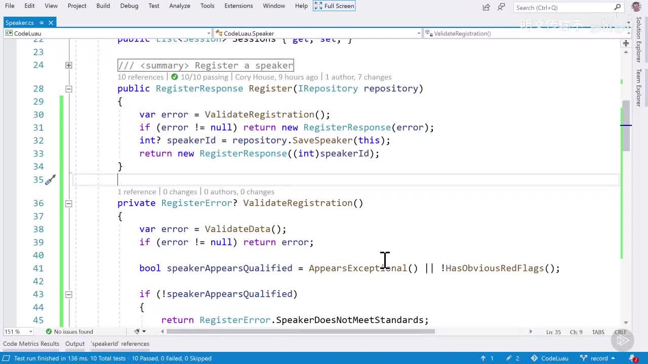
Task: Open the Extensions menu
Action: click(238, 6)
